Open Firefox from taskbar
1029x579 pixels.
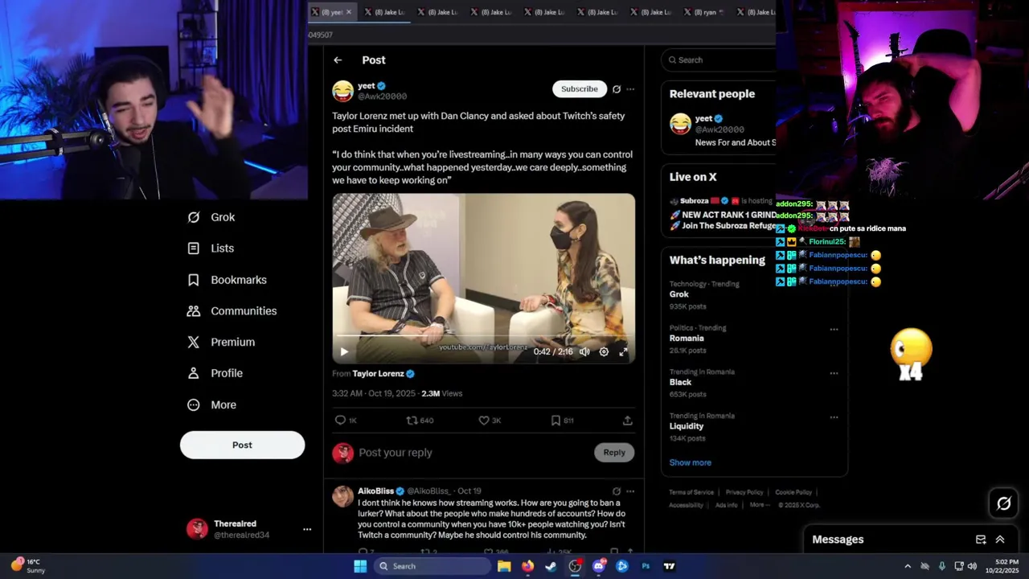(527, 566)
